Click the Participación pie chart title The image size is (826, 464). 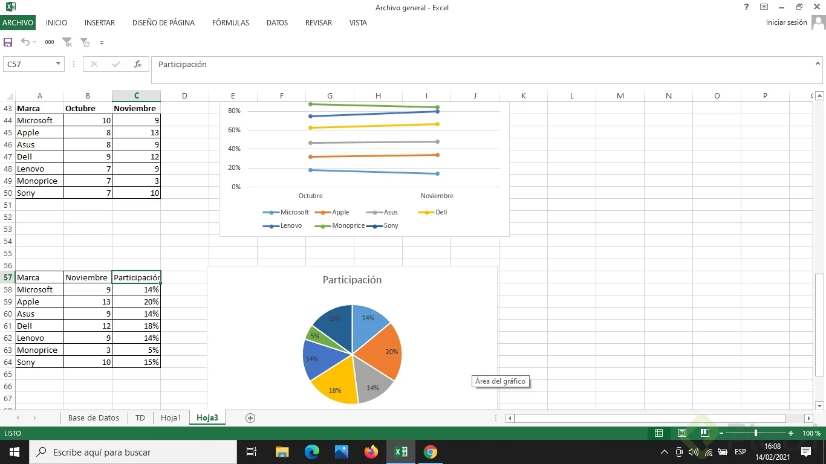pyautogui.click(x=352, y=280)
